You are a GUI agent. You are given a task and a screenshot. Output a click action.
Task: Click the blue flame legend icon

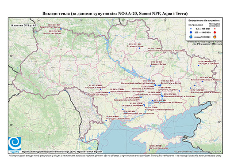(x=191, y=37)
